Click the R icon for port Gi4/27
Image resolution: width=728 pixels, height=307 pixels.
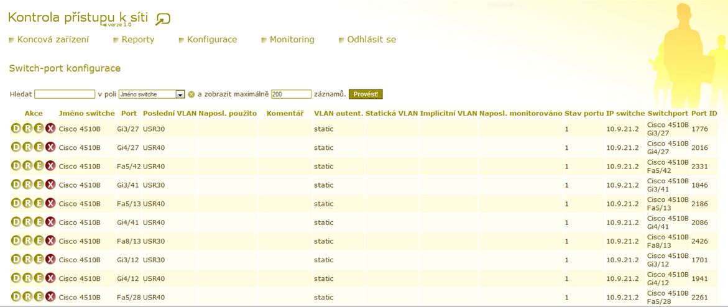pos(27,147)
